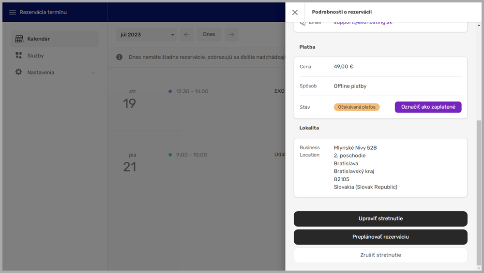Click the Nastavenia gear icon

(19, 72)
